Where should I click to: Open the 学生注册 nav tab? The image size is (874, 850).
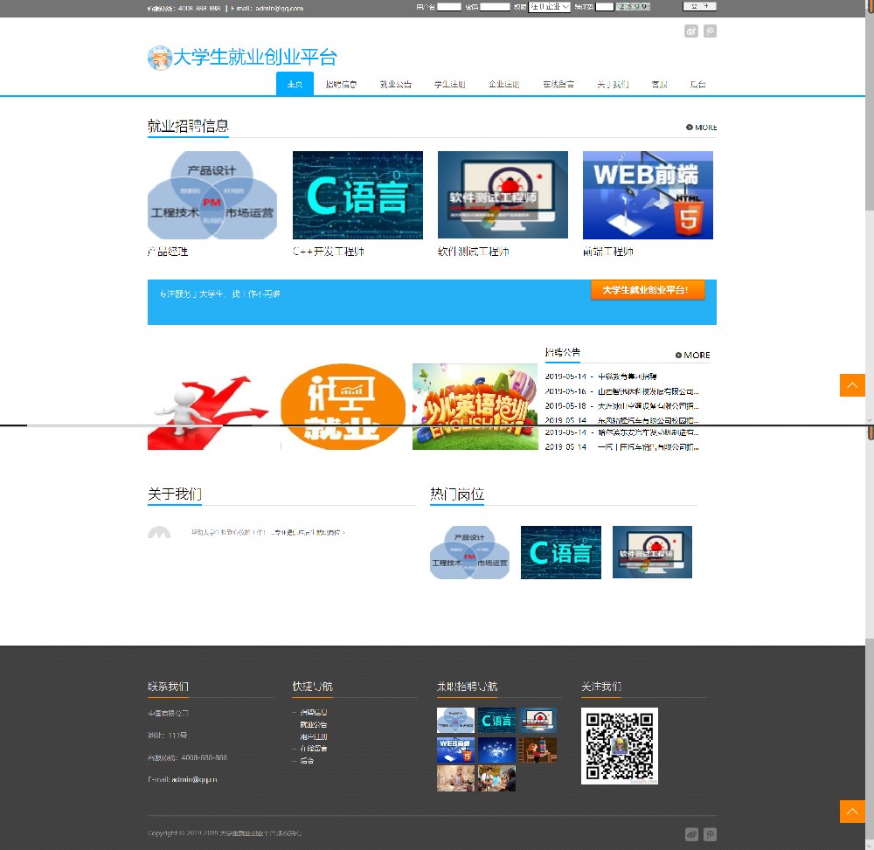(x=450, y=84)
